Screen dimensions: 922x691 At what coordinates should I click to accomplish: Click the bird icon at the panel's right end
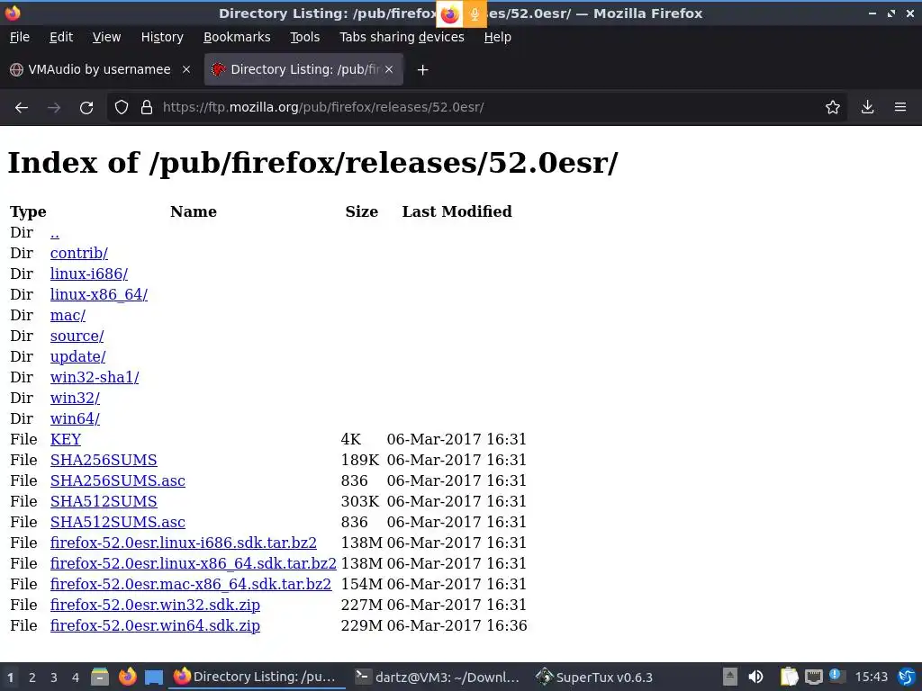tap(908, 677)
